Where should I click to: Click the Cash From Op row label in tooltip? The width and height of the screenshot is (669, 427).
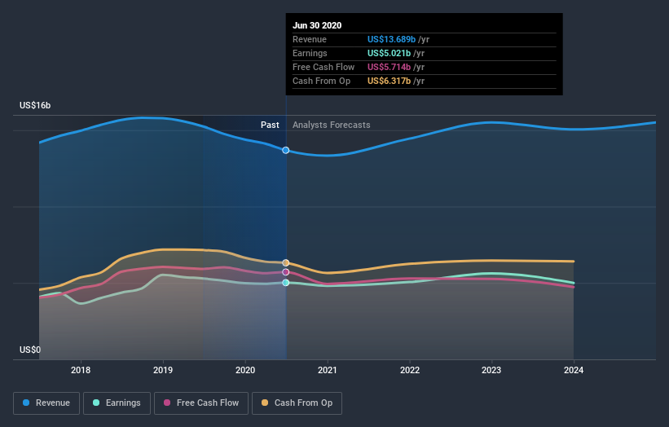(321, 81)
